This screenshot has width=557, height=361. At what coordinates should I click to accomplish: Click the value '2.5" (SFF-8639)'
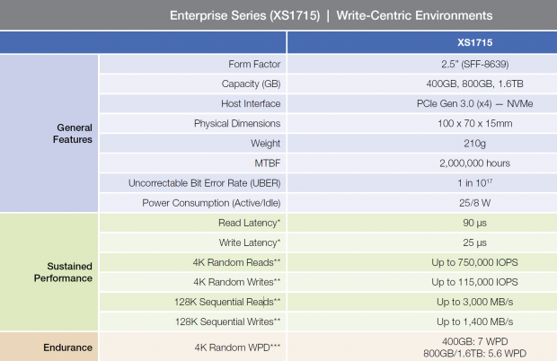(475, 65)
